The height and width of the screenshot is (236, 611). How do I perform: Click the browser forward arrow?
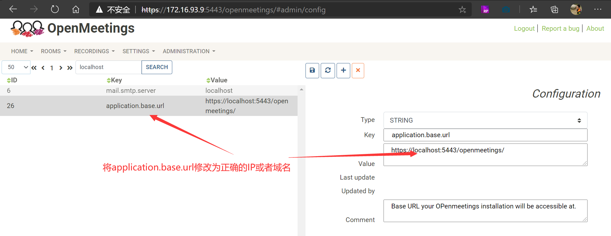coord(34,9)
